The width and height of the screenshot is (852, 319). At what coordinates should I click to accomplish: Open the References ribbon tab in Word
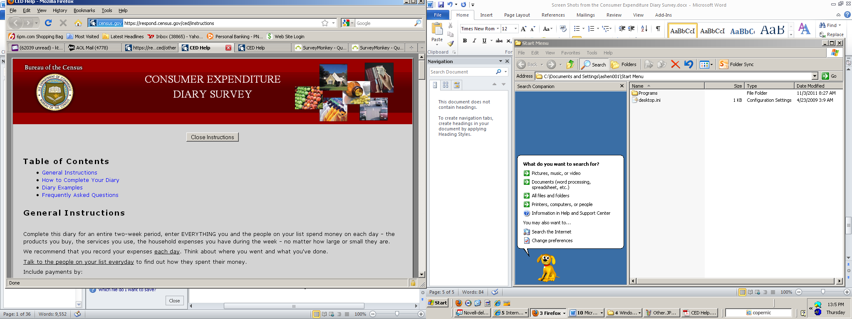[553, 15]
